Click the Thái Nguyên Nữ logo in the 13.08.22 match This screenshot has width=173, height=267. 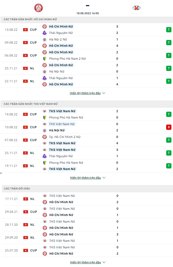point(45,33)
